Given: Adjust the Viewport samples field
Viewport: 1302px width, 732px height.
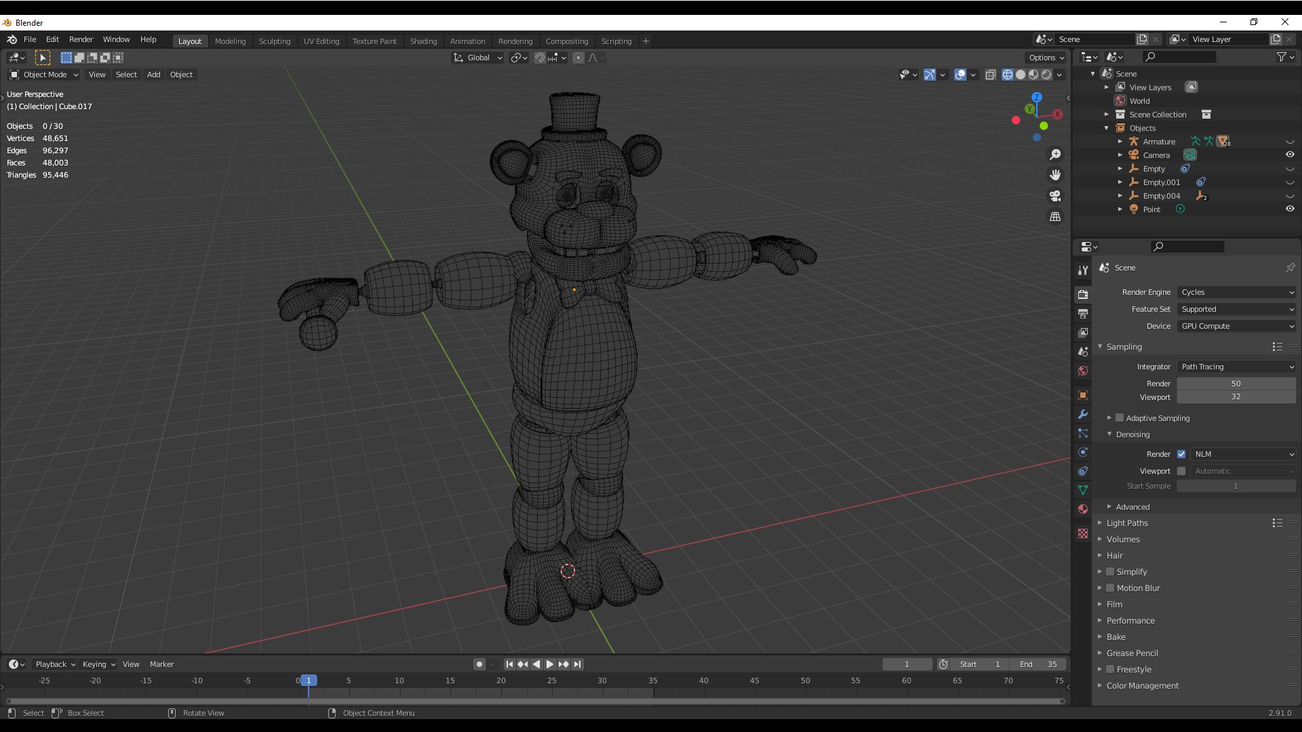Looking at the screenshot, I should click(1236, 397).
